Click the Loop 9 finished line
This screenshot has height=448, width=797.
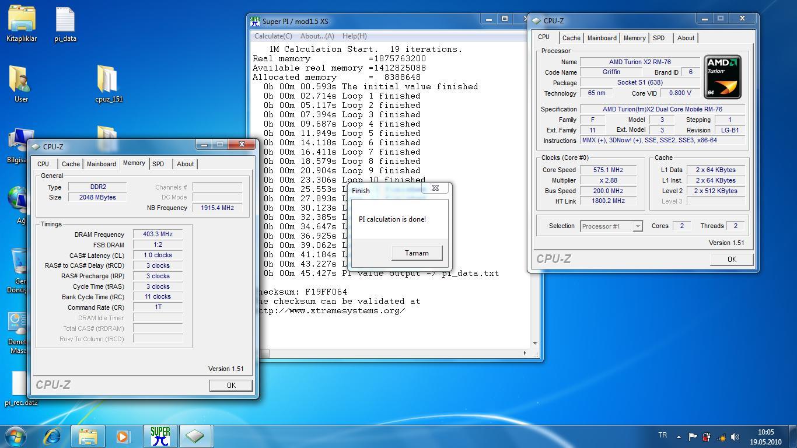click(341, 170)
